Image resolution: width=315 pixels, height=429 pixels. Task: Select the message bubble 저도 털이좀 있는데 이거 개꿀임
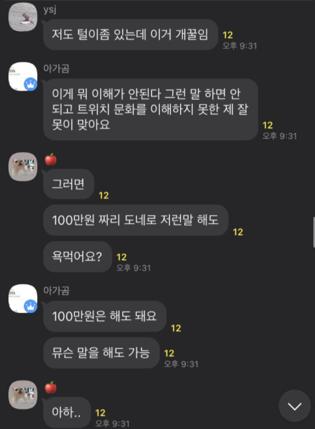click(130, 34)
